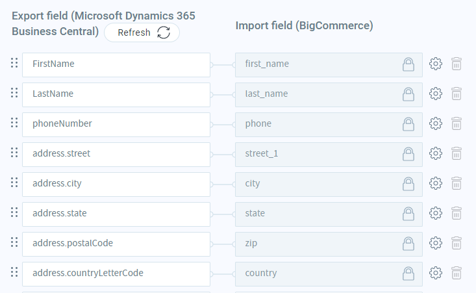Grab drag handle of address.postalCode row
The image size is (476, 293).
(x=14, y=242)
